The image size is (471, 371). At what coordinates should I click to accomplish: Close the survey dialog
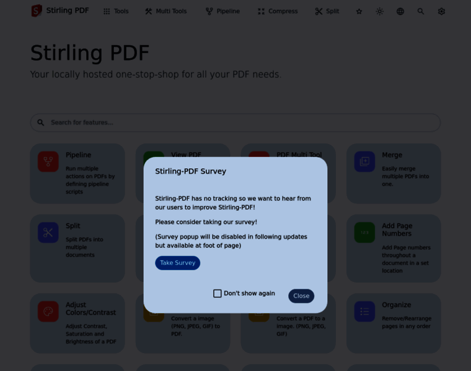click(x=301, y=296)
